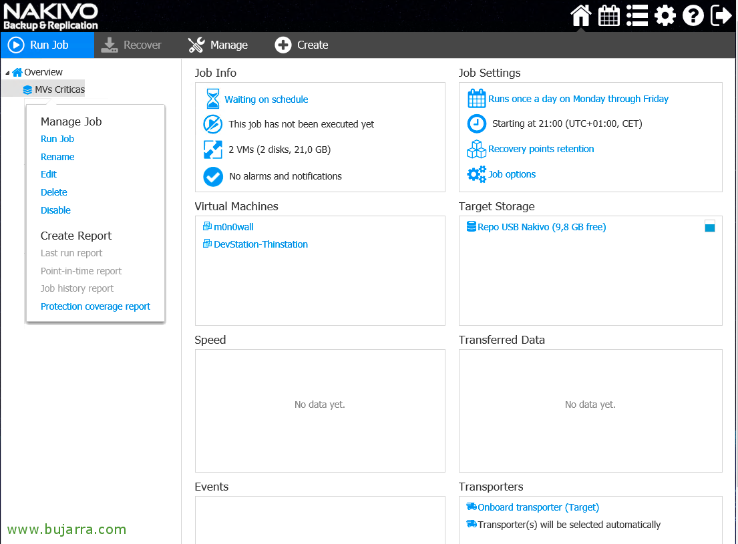Viewport: 738px width, 544px height.
Task: Click the Help question mark icon
Action: (x=693, y=15)
